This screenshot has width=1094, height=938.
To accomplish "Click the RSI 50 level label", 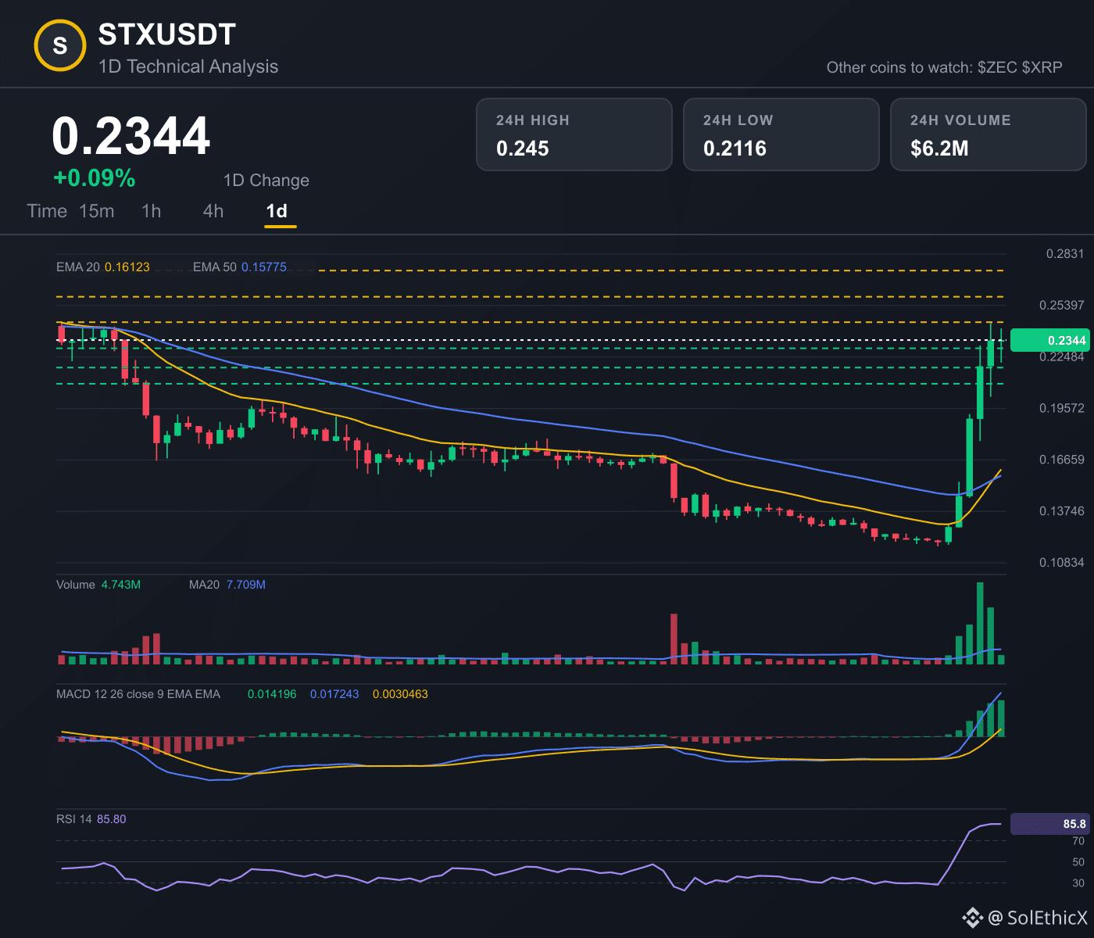I will point(1078,862).
